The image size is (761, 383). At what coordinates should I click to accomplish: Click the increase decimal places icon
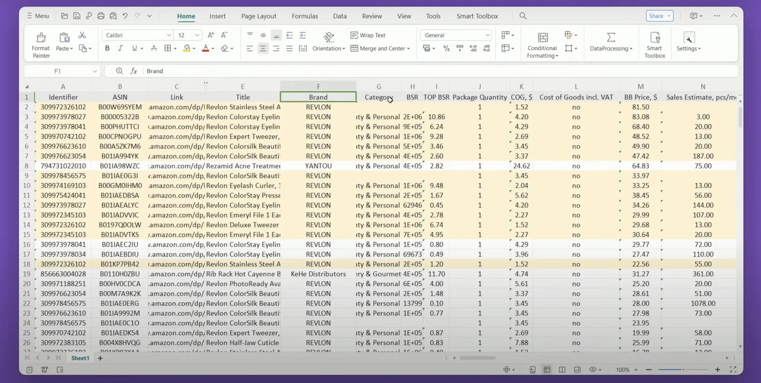pyautogui.click(x=473, y=48)
